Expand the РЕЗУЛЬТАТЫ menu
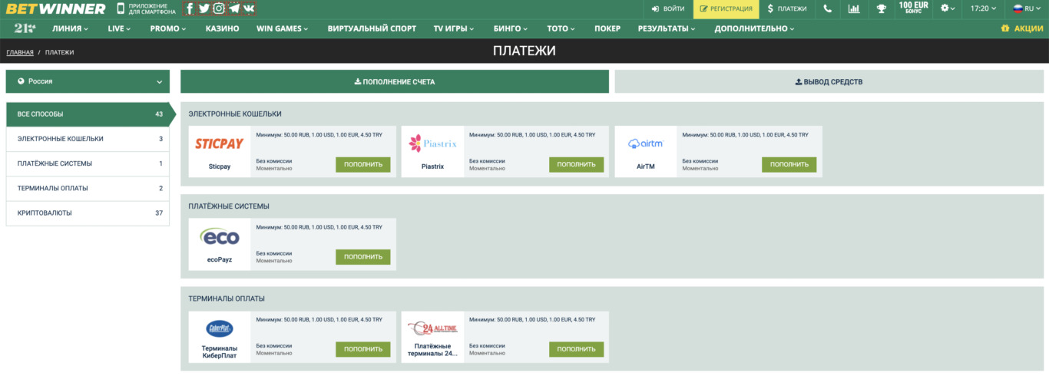 (666, 28)
